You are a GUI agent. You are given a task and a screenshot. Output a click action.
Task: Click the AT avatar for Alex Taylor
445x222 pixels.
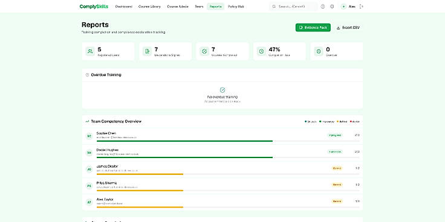tap(89, 203)
